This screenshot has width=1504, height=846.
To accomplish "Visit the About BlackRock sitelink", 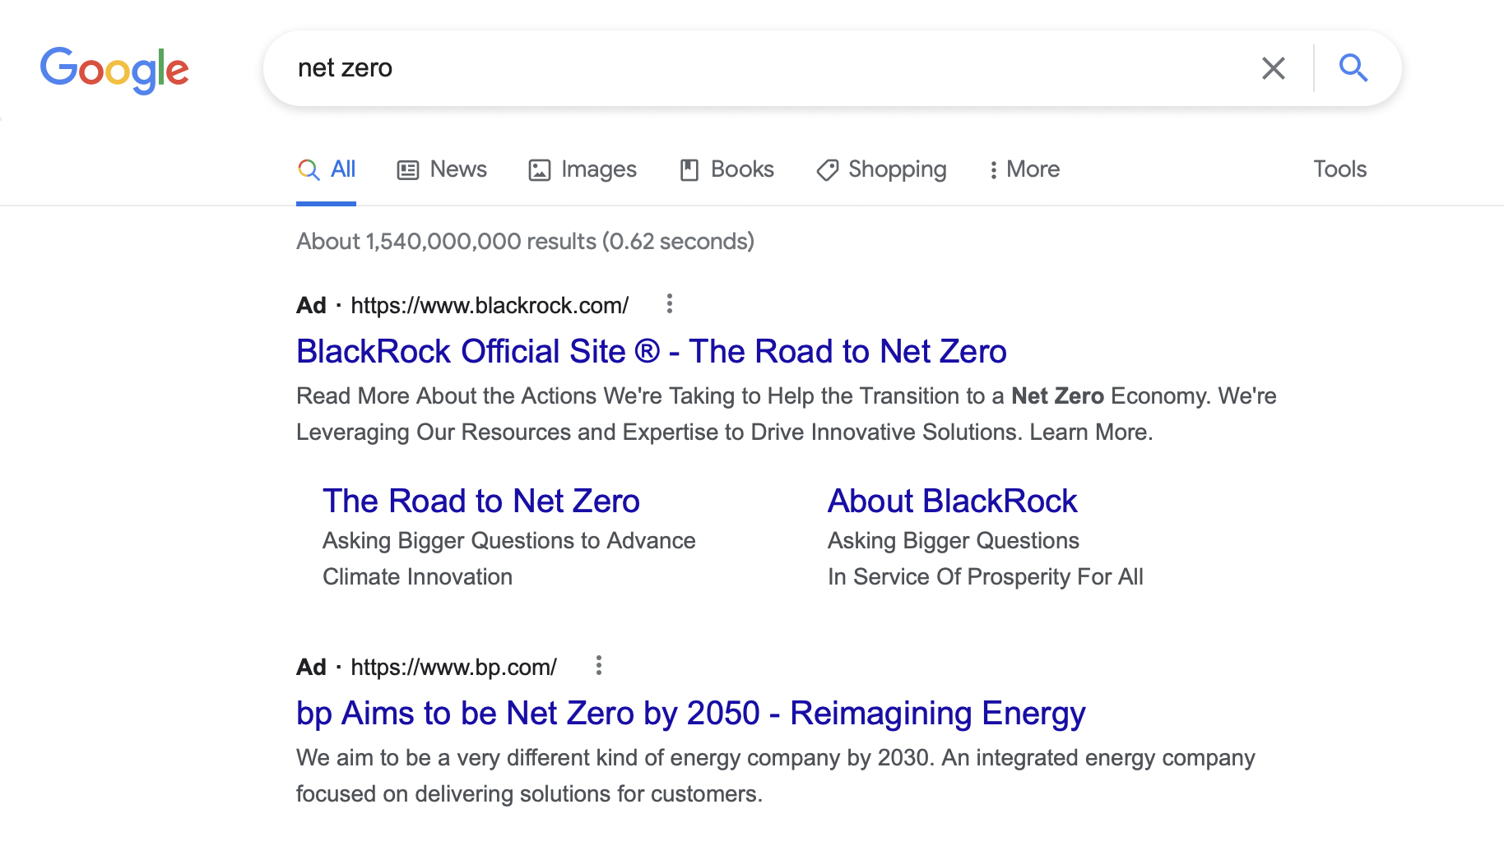I will click(x=952, y=502).
